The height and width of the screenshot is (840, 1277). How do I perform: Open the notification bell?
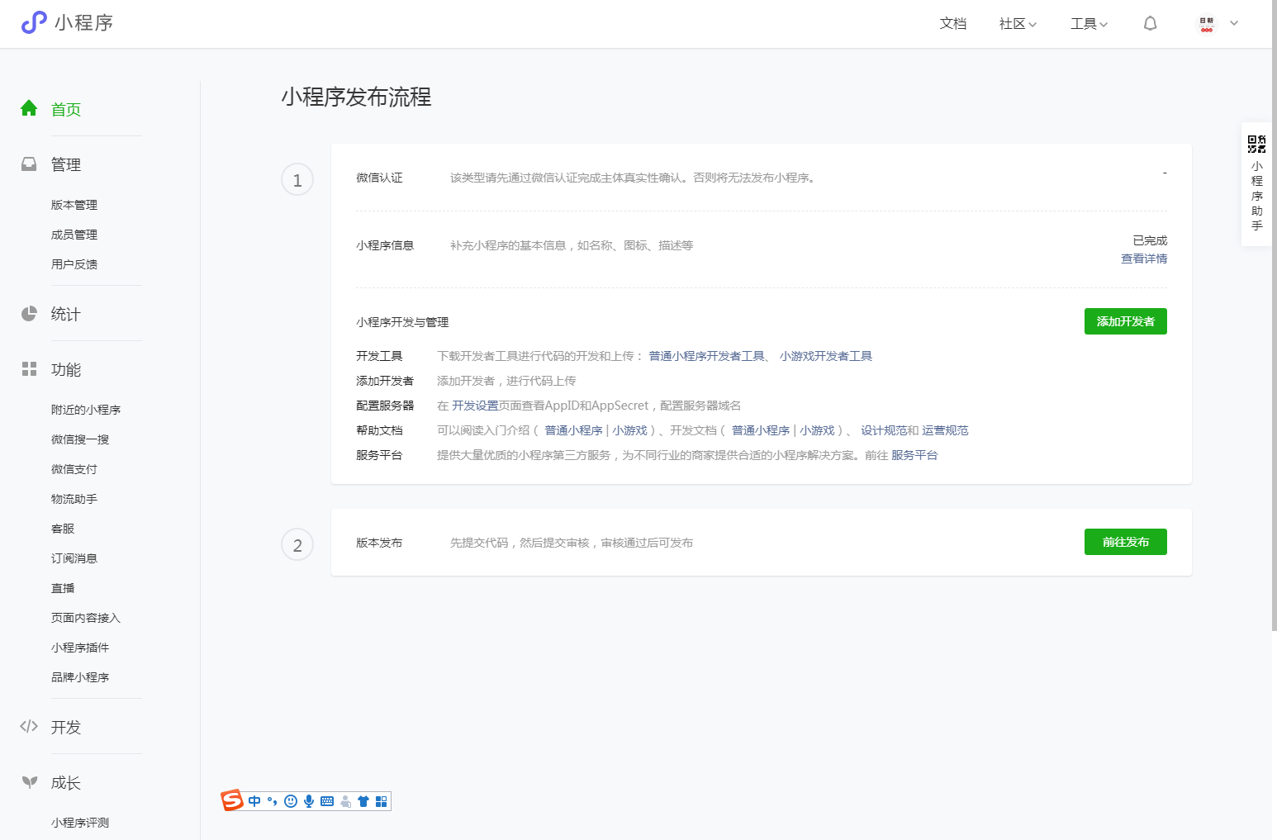click(x=1150, y=23)
